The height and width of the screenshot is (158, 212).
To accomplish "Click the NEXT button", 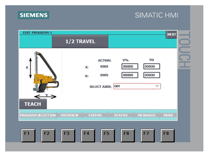I will tap(171, 35).
